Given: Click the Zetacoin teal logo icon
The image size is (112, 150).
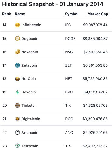Looking at the screenshot, I should [17, 65].
